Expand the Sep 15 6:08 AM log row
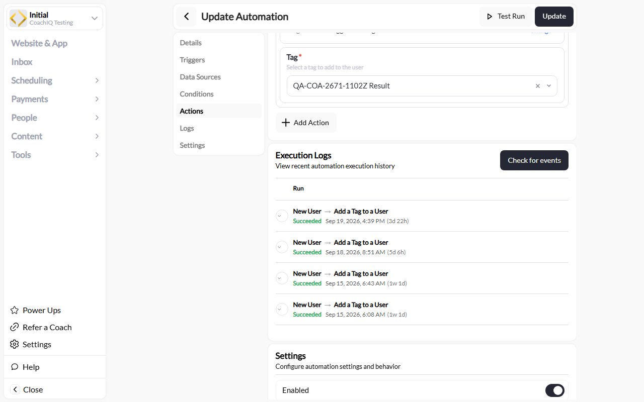The width and height of the screenshot is (644, 402). point(282,309)
